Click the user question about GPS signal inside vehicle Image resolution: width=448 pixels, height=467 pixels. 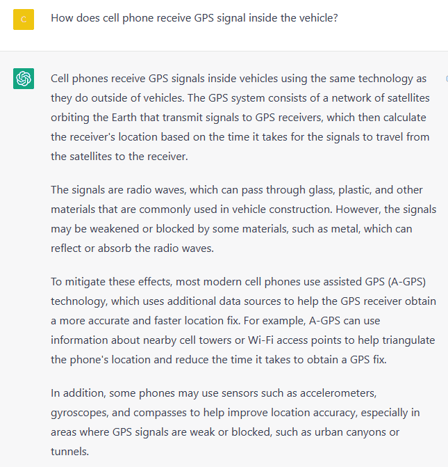coord(194,18)
